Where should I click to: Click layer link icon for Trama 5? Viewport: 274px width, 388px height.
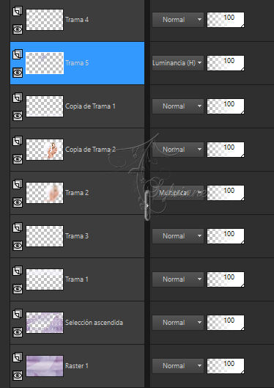(x=18, y=54)
